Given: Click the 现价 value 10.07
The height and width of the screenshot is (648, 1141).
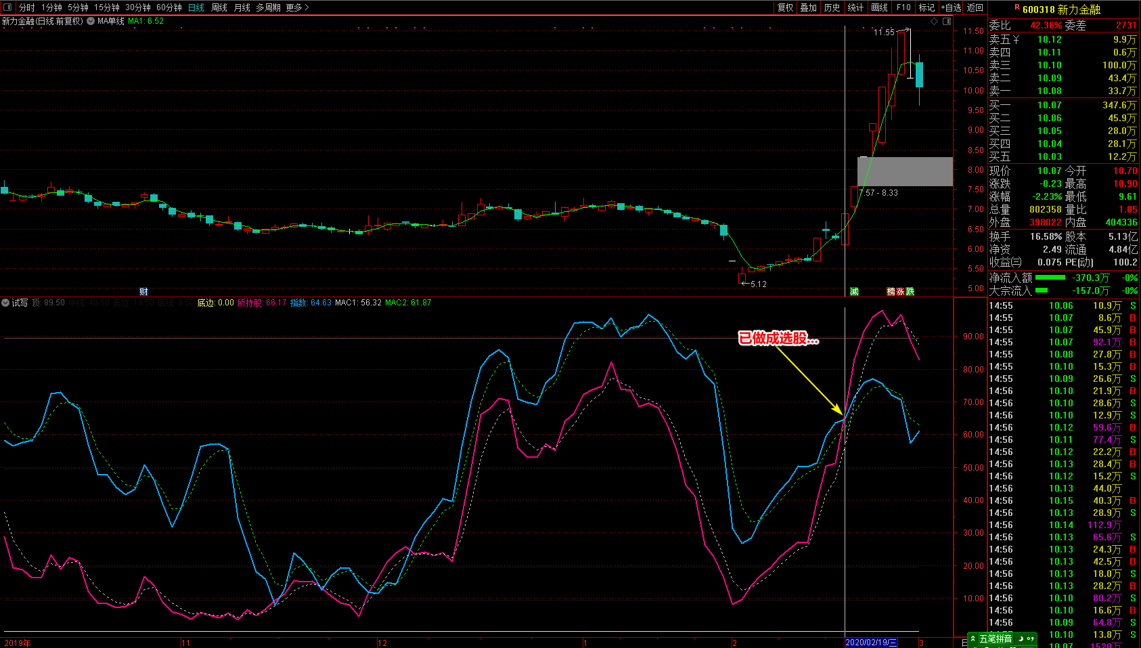Looking at the screenshot, I should click(x=1050, y=171).
